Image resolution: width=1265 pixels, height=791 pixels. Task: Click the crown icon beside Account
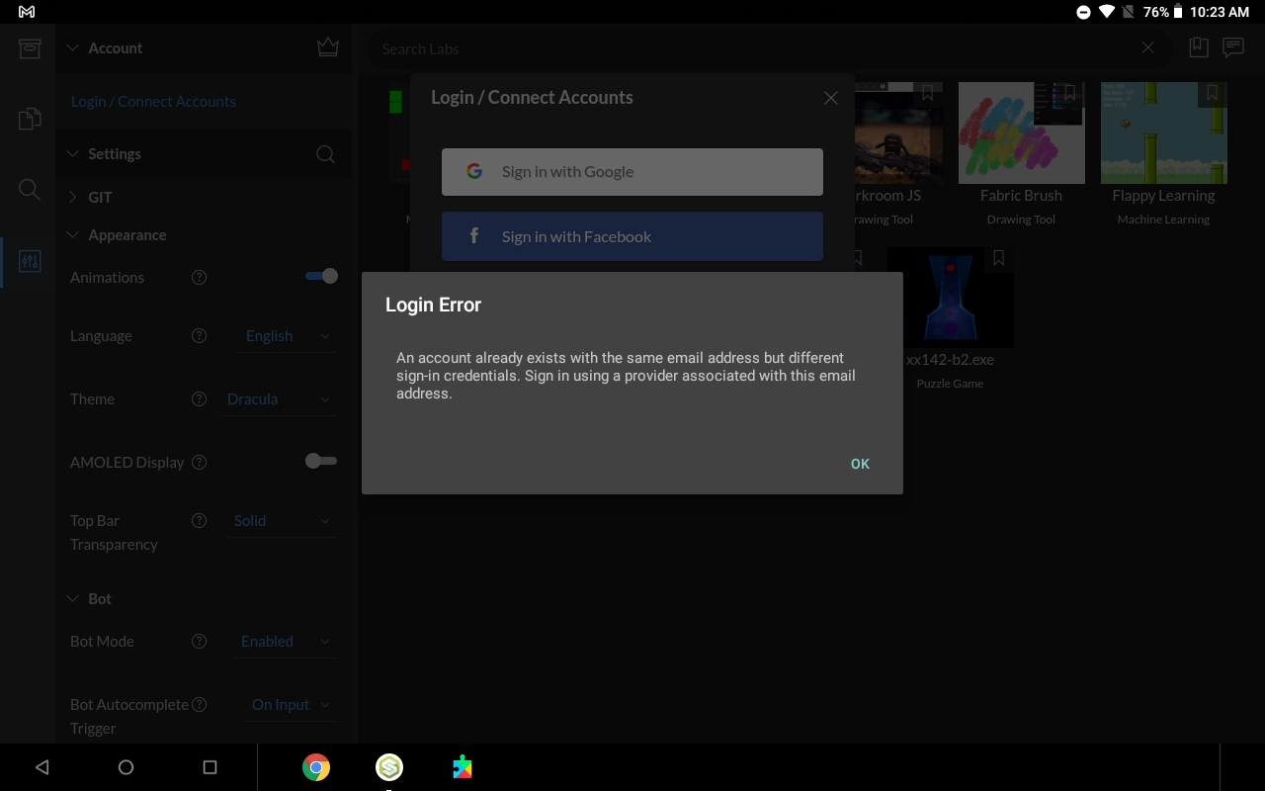click(x=327, y=46)
